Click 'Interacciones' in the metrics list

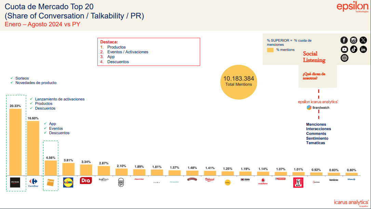click(x=318, y=129)
